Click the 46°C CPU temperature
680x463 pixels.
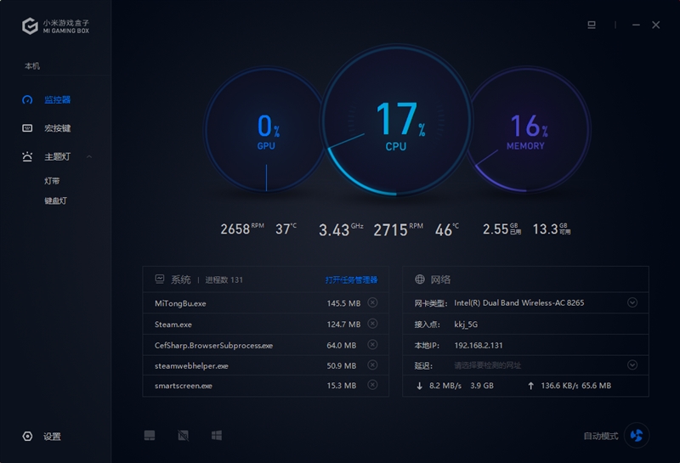point(447,229)
